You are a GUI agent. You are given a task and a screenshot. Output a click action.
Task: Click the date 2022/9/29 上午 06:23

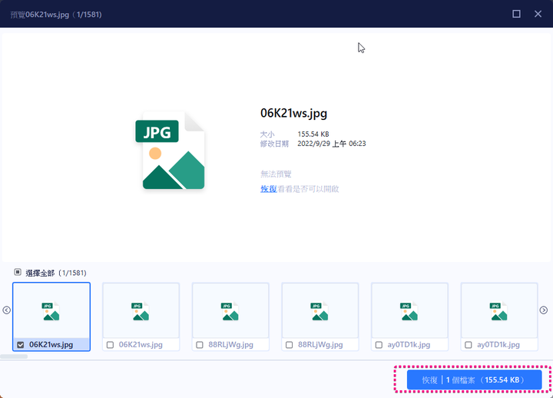(332, 144)
